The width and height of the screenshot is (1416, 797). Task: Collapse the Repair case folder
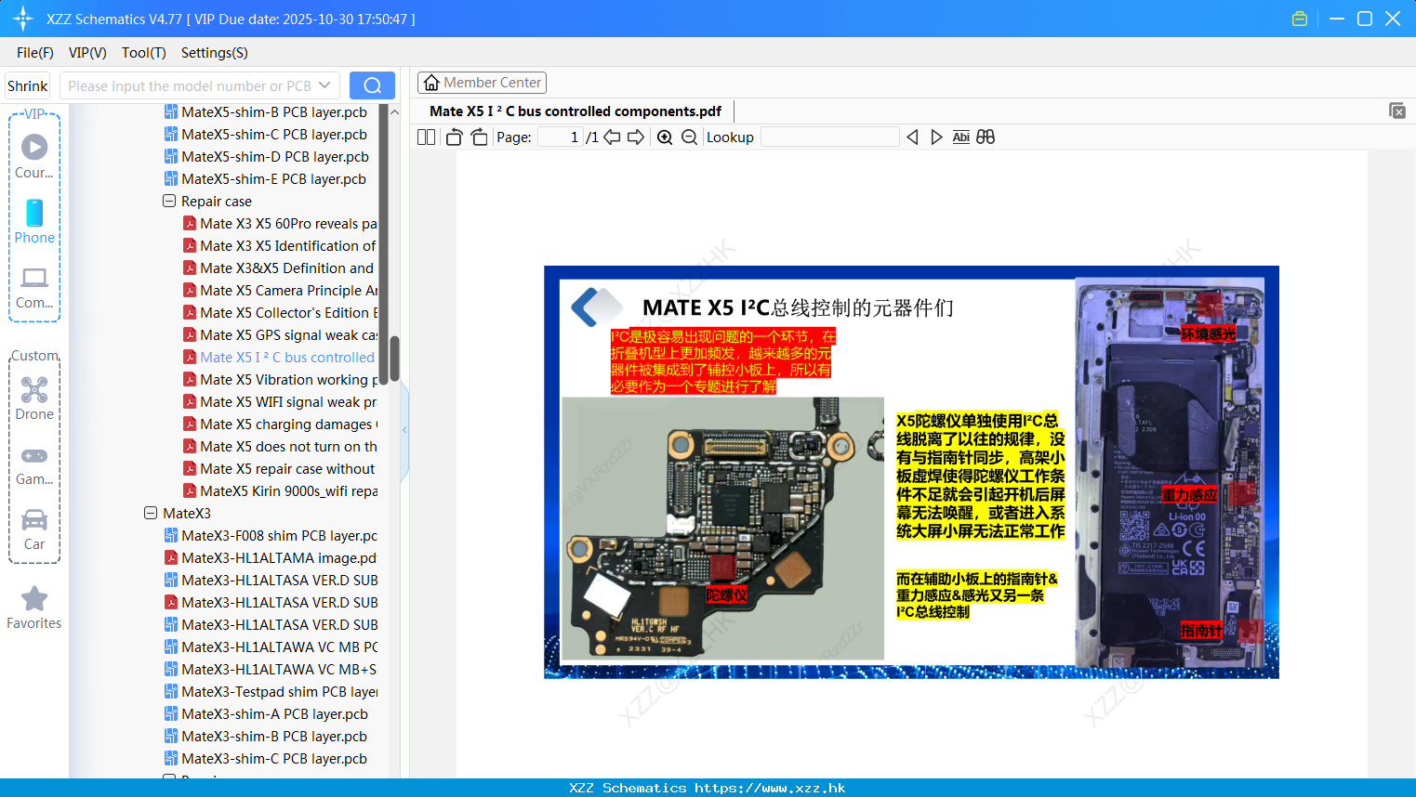[169, 201]
